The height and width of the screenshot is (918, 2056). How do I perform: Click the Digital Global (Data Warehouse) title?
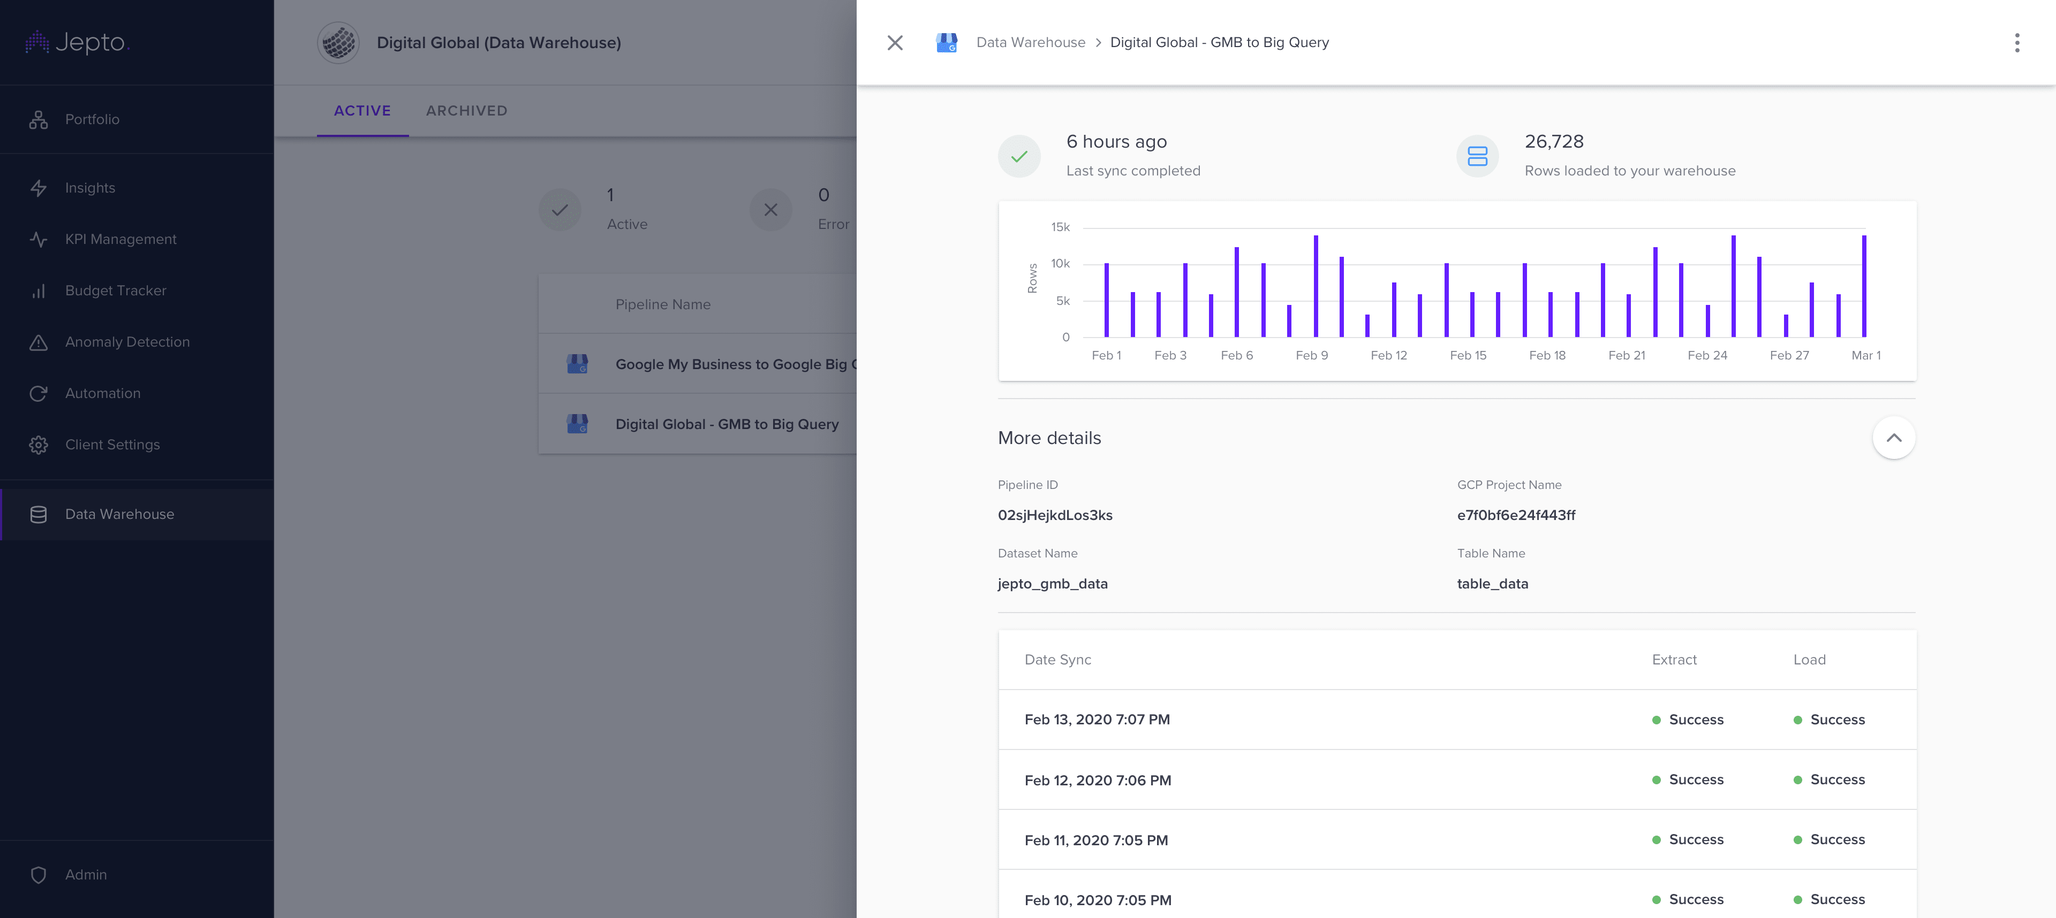pyautogui.click(x=498, y=42)
